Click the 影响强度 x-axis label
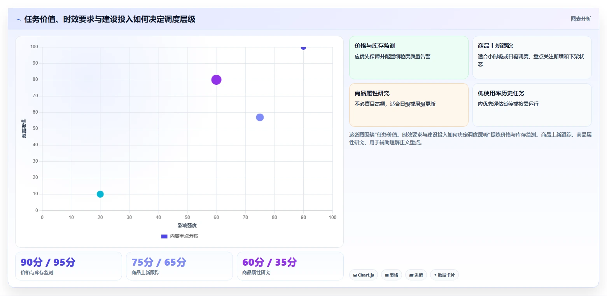Viewport: 607px width, 296px height. 187,226
